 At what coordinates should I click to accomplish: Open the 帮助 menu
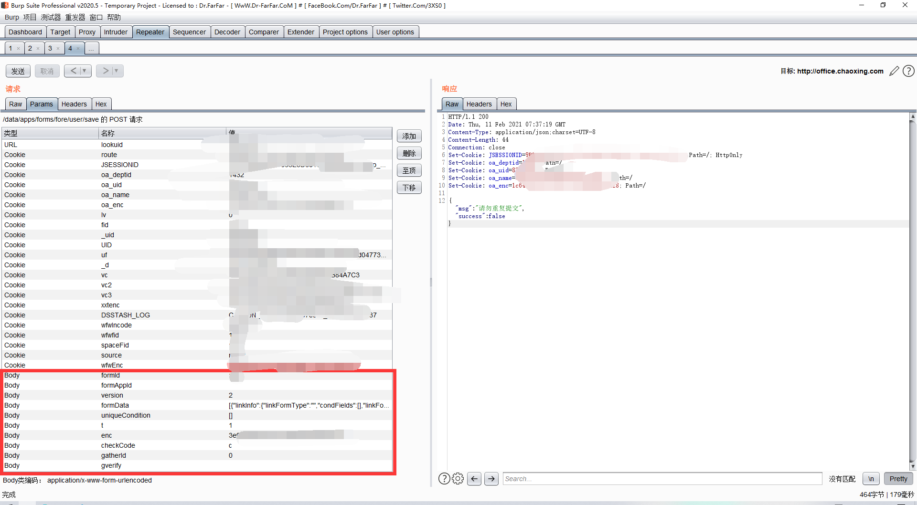point(114,17)
